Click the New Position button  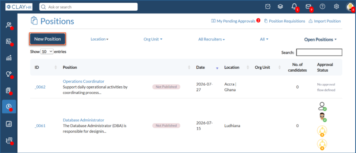click(48, 39)
